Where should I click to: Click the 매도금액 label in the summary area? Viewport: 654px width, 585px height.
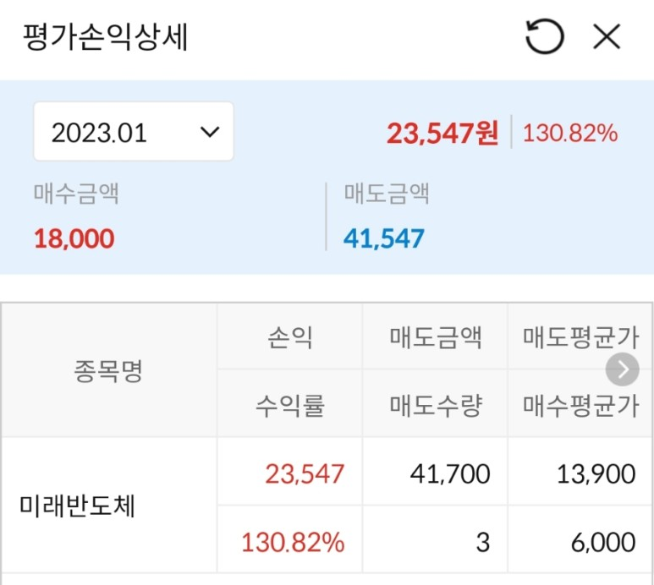pos(387,194)
